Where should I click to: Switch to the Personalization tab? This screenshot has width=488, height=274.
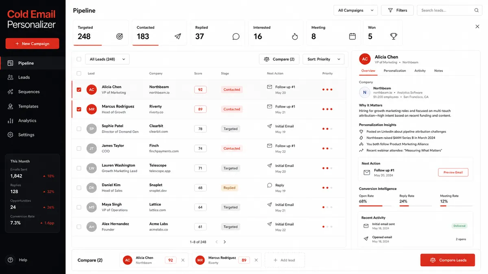pos(395,71)
